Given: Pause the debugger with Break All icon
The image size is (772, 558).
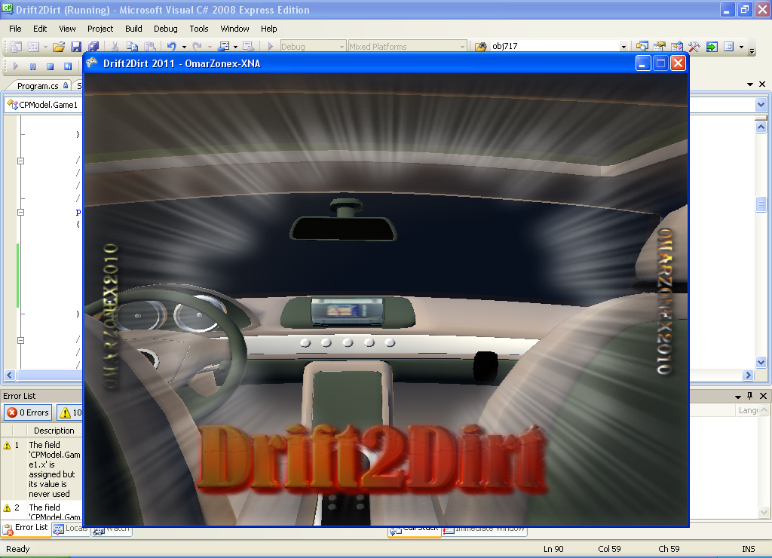Looking at the screenshot, I should [x=32, y=66].
